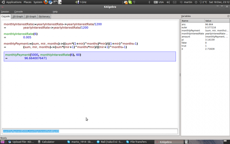The height and width of the screenshot is (144, 230).
Task: Open the System menu
Action: pyautogui.click(x=38, y=2)
